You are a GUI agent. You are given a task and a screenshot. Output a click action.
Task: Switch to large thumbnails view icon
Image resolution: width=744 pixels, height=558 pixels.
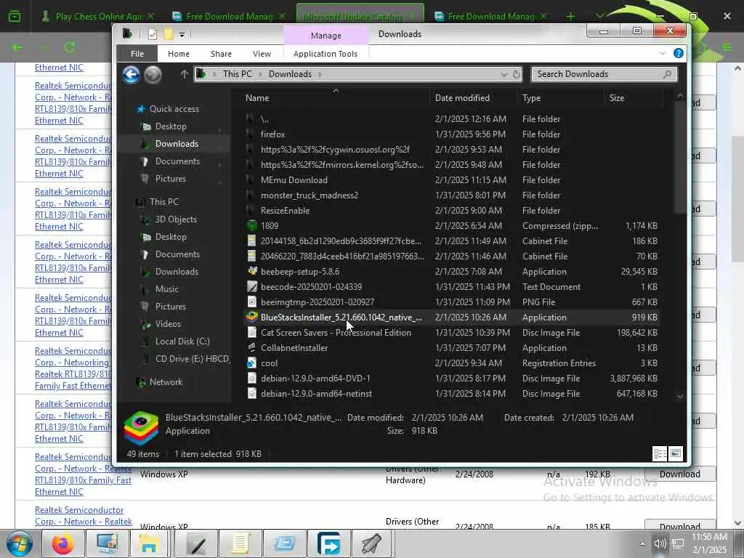[676, 453]
